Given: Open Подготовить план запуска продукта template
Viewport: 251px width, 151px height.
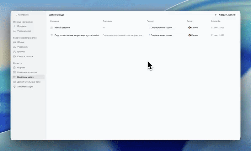Looking at the screenshot, I should point(77,35).
